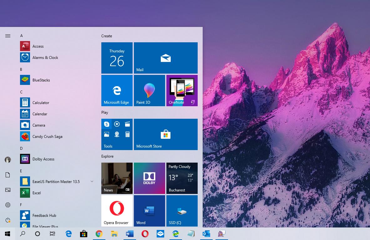Open the Tools folder tile
Viewport: 370px width, 240px height.
point(117,134)
